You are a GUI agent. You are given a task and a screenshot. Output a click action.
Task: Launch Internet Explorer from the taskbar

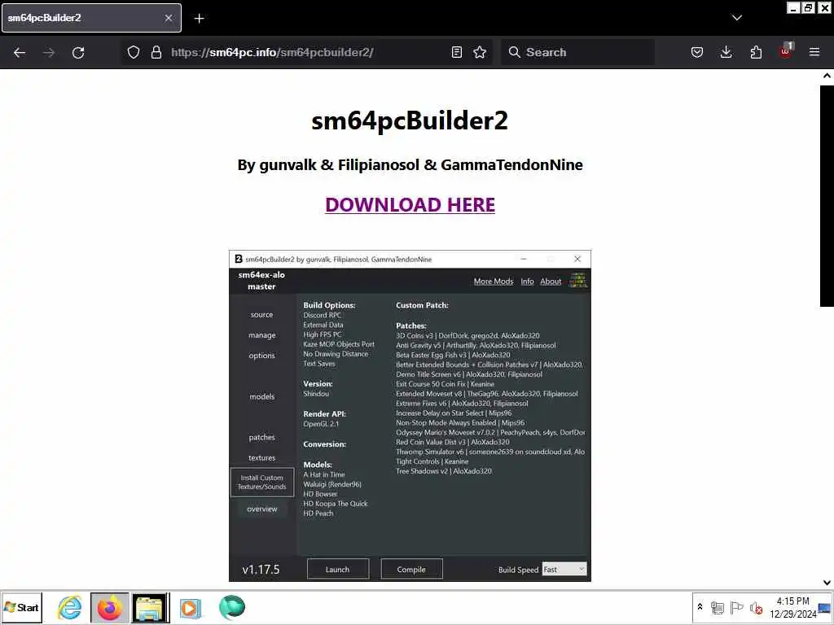tap(70, 607)
